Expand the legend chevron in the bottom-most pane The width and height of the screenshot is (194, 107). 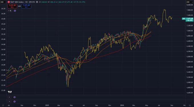pyautogui.click(x=9, y=101)
